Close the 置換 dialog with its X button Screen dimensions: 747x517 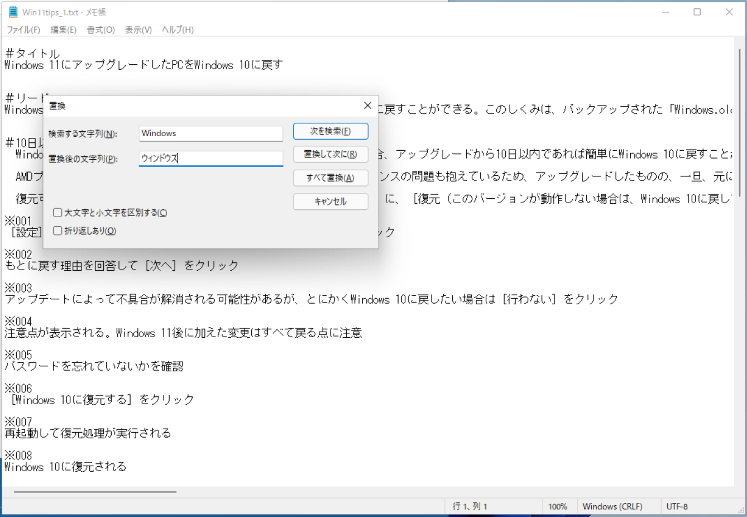pos(367,105)
